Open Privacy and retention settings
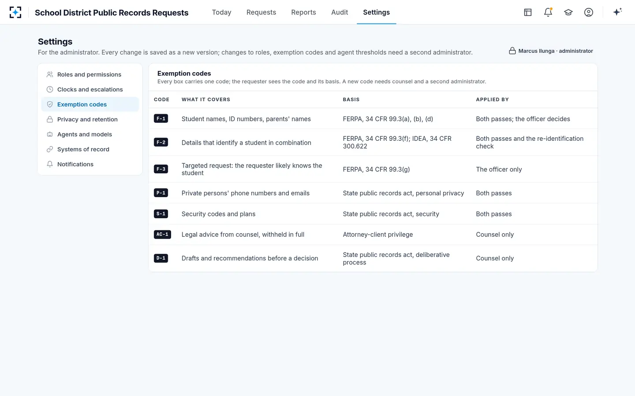 (90, 119)
